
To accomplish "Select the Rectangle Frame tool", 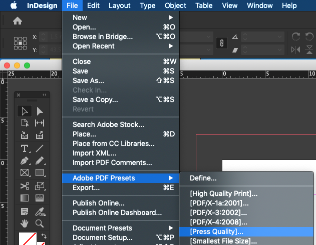I will click(x=24, y=173).
